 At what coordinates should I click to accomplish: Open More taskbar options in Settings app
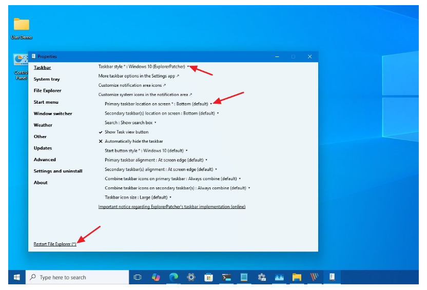(x=139, y=76)
